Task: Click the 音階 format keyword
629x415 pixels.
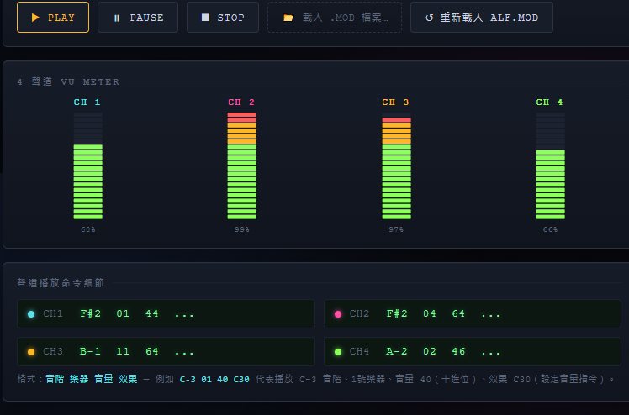Action: pyautogui.click(x=55, y=379)
